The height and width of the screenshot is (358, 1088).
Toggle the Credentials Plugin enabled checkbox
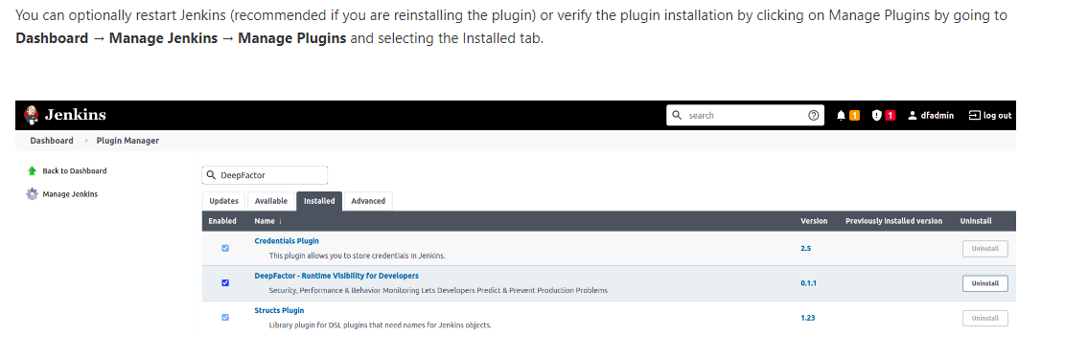pyautogui.click(x=225, y=248)
